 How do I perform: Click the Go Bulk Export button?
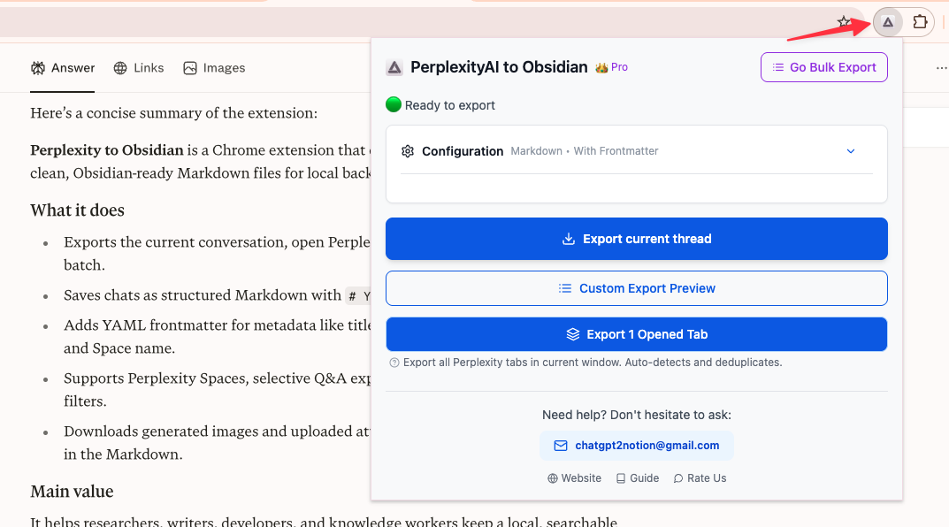[x=823, y=67]
